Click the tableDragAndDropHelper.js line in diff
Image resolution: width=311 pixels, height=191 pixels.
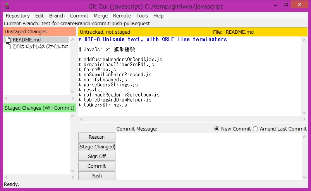(x=115, y=100)
